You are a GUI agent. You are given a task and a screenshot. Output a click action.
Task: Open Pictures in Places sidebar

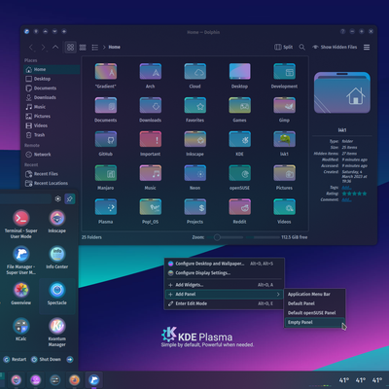(x=52, y=117)
